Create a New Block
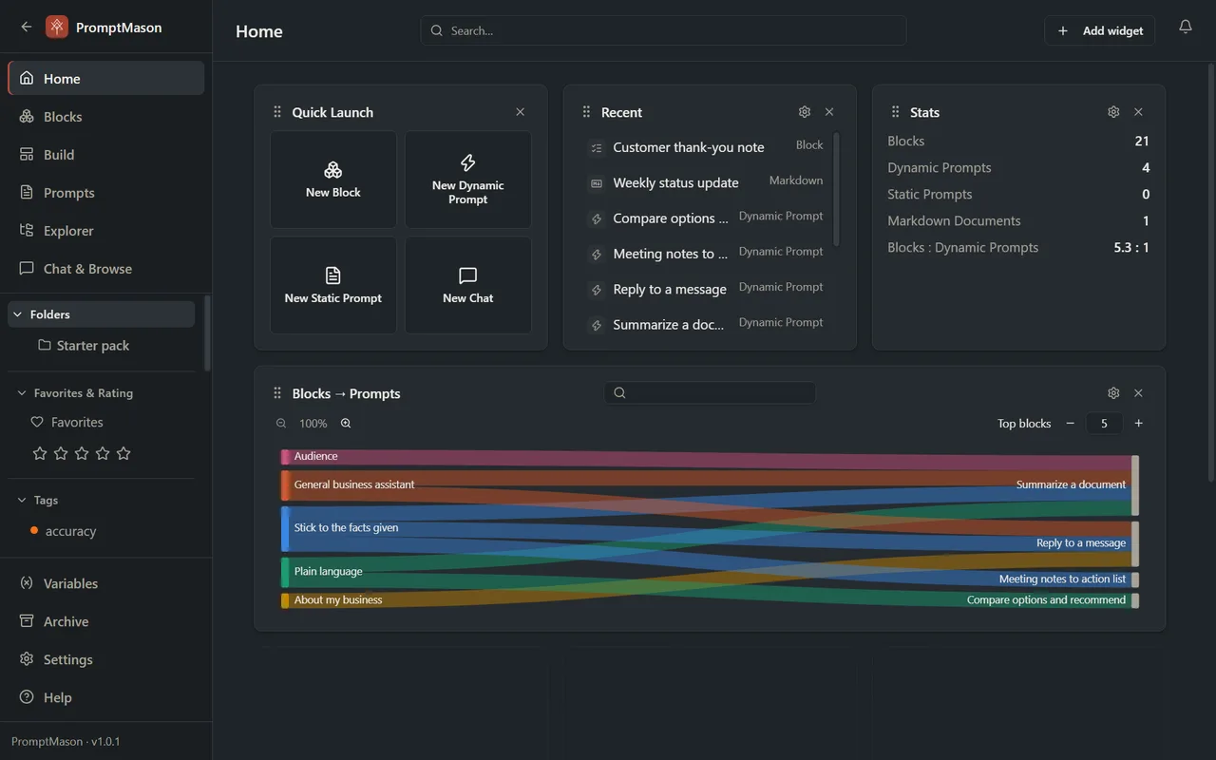Viewport: 1216px width, 760px height. click(333, 180)
